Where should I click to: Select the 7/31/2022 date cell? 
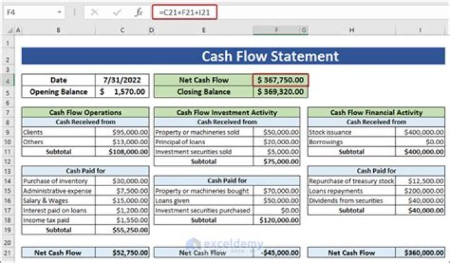tap(122, 80)
